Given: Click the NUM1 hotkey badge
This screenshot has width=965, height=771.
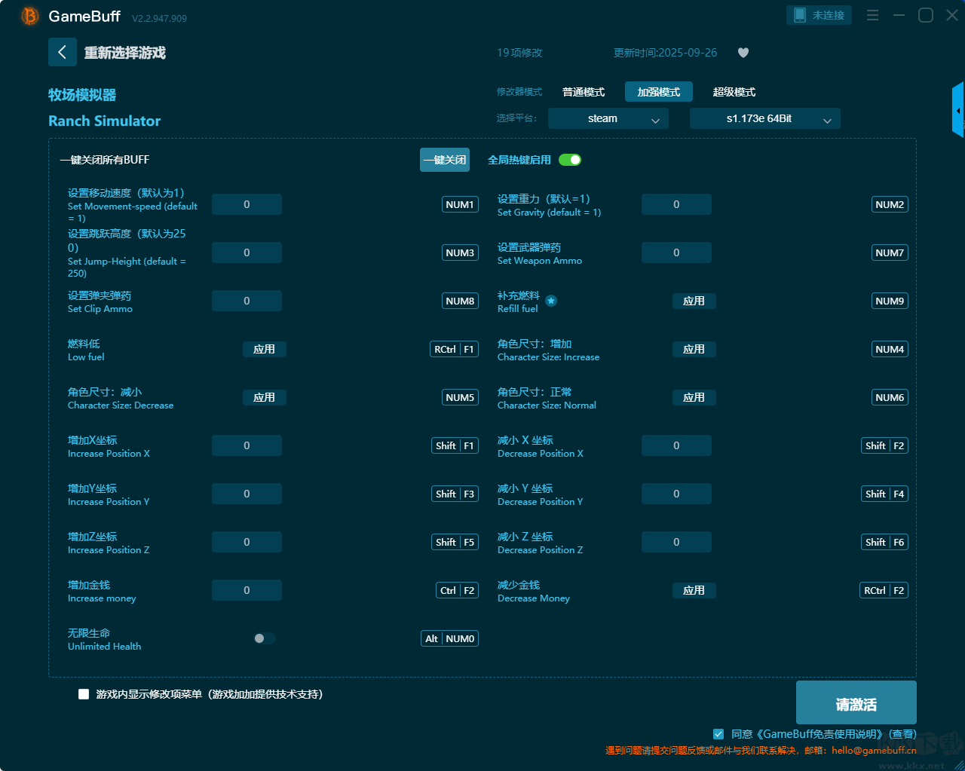Looking at the screenshot, I should click(460, 204).
